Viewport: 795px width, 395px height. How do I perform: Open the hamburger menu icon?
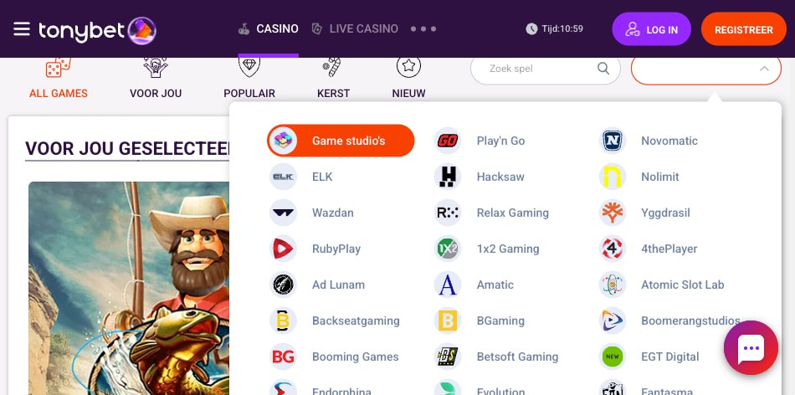point(21,29)
